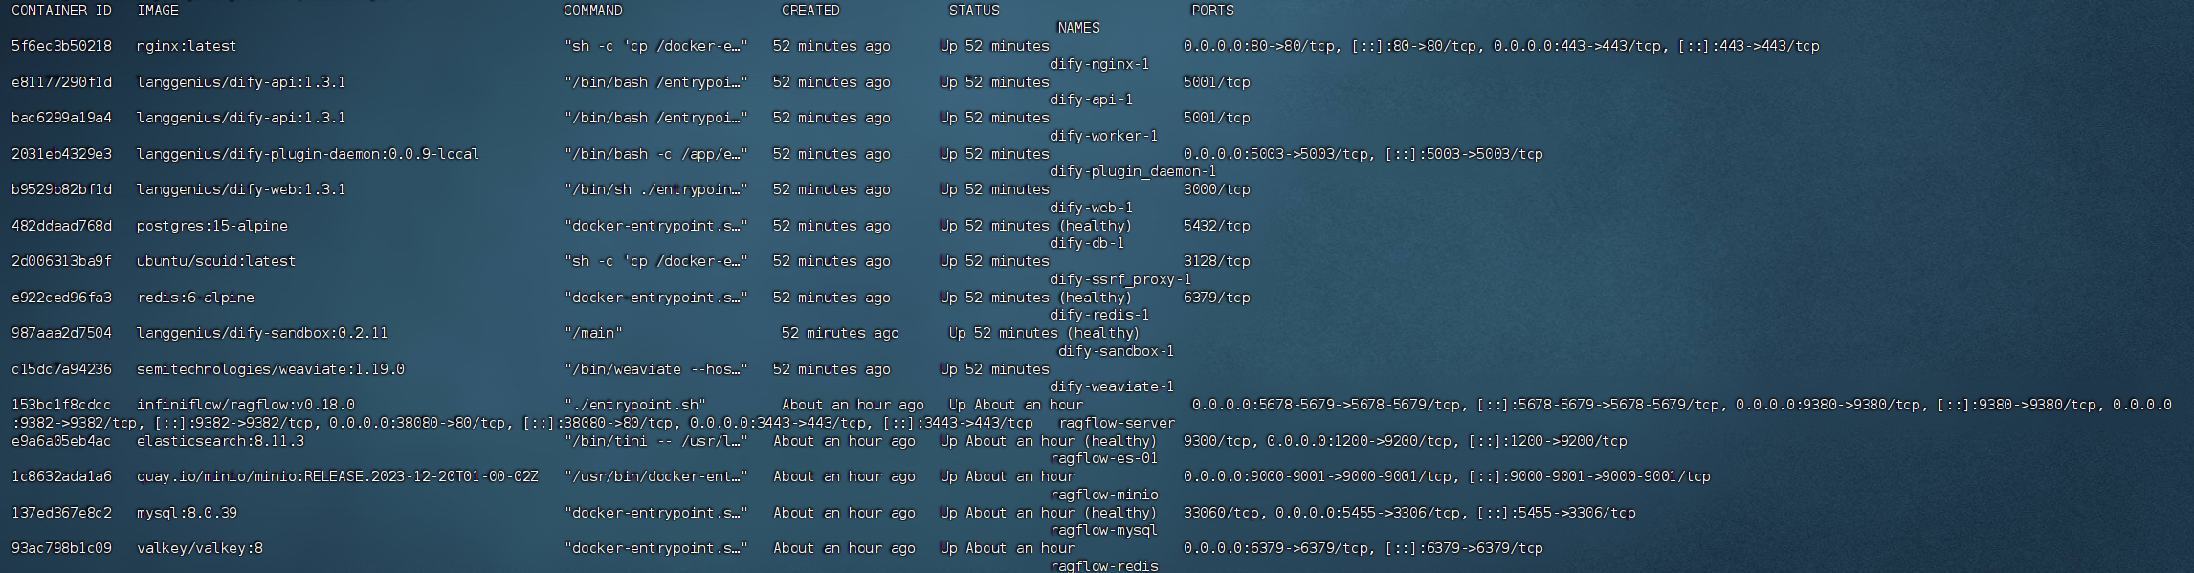
Task: Click the quay.io/minio/minio RELEASE image name
Action: [338, 476]
